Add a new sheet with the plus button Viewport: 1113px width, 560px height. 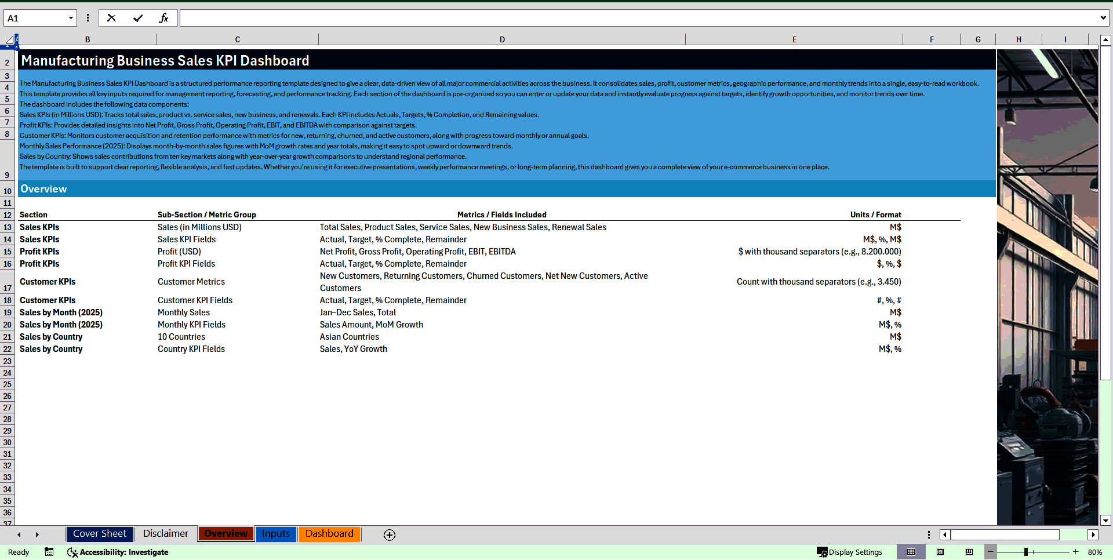(x=389, y=534)
